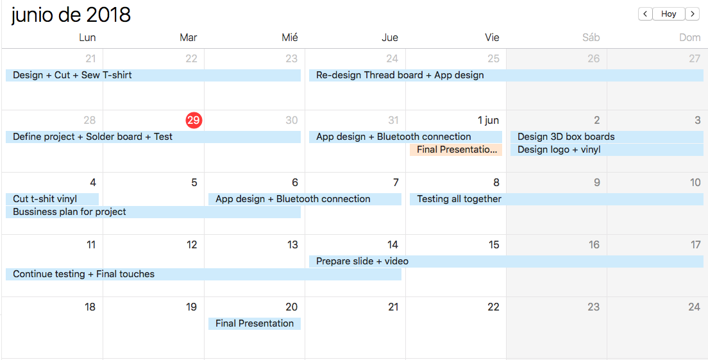Open Re-design Thread board + App design event
The height and width of the screenshot is (360, 708).
coord(506,76)
